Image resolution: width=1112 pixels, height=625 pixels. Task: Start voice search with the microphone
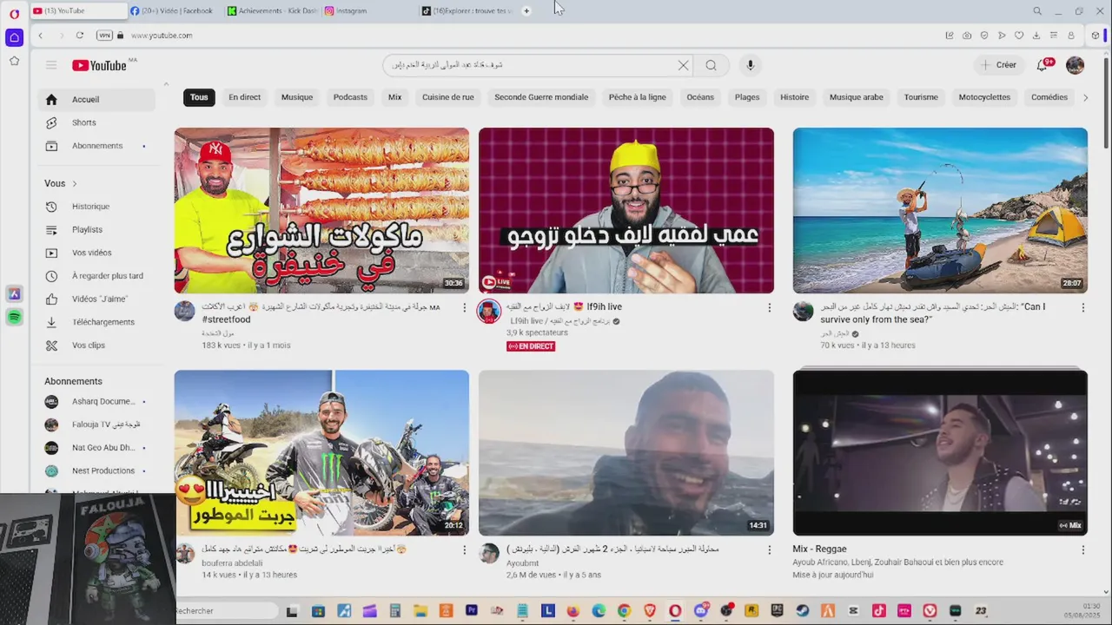click(x=751, y=65)
